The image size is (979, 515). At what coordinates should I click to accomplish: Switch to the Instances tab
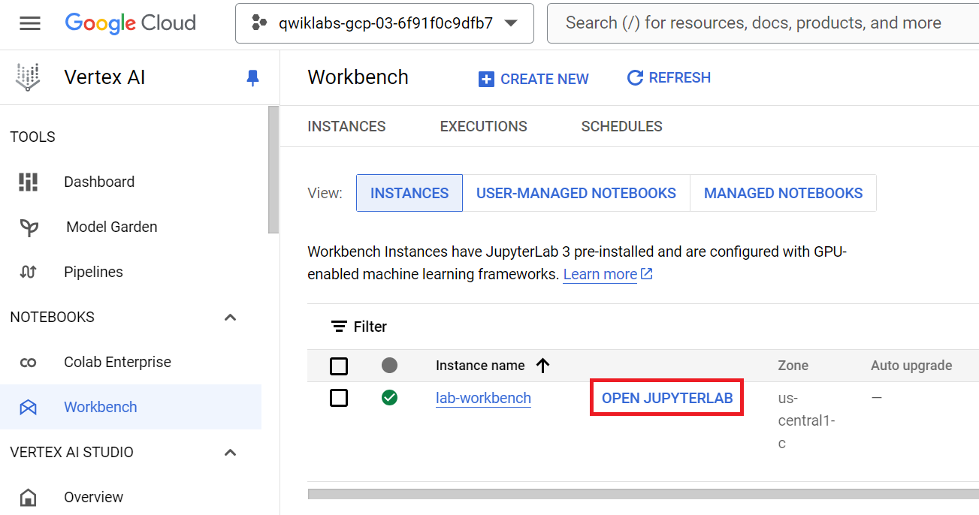(346, 126)
